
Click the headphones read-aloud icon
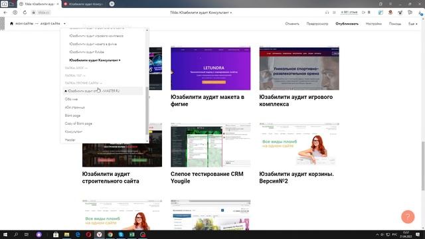coord(327,13)
